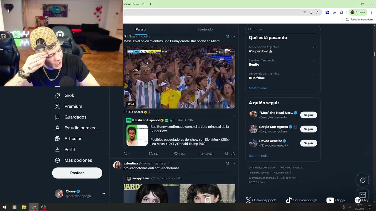Open Condiciones de Servicio link
This screenshot has height=211, width=376.
(x=262, y=168)
